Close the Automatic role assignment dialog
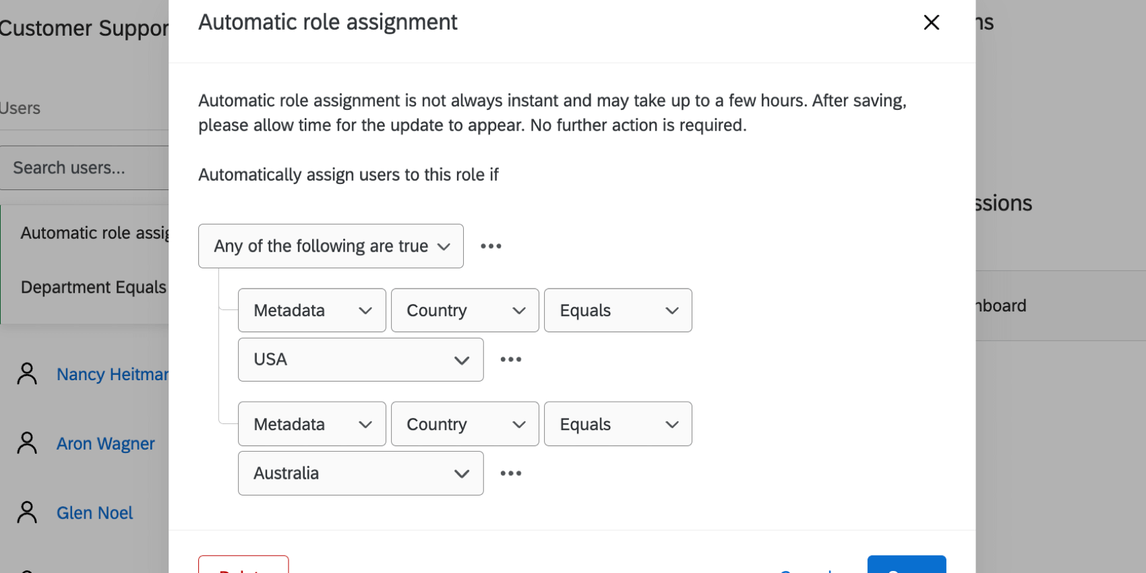This screenshot has height=573, width=1146. click(931, 23)
